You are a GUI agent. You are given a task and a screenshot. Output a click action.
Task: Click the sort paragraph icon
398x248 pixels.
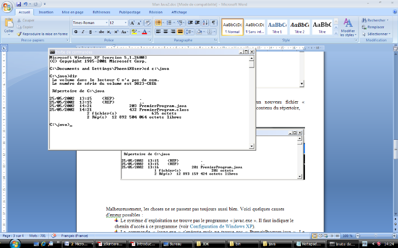coord(204,23)
